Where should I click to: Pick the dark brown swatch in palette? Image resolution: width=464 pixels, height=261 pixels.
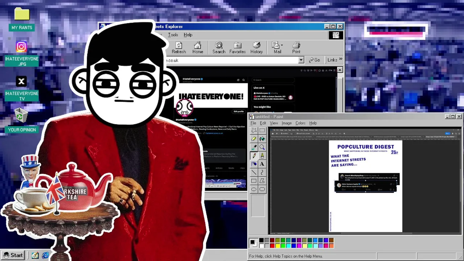pyautogui.click(x=331, y=240)
